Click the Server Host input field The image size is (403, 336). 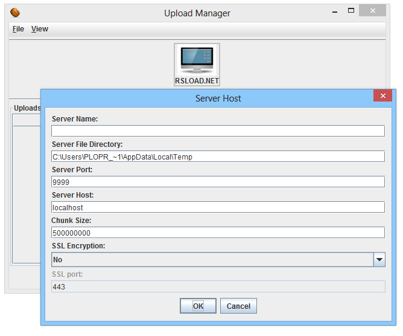click(218, 207)
